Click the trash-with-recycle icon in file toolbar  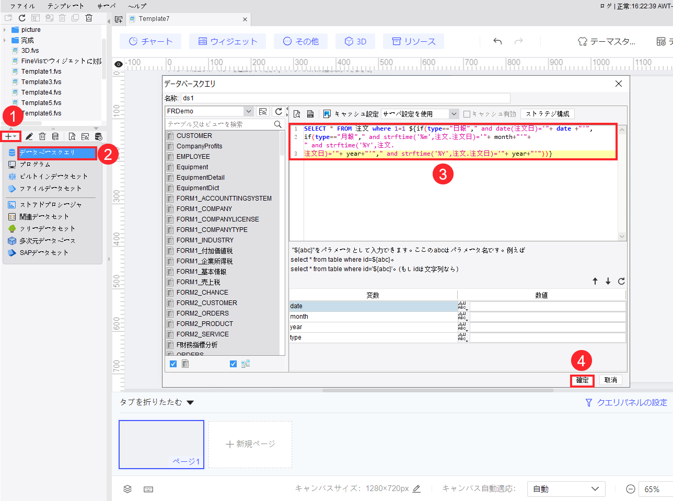pos(89,18)
